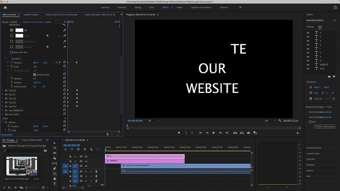Collapse the Transform section
Image resolution: width=340 pixels, height=191 pixels.
click(6, 58)
